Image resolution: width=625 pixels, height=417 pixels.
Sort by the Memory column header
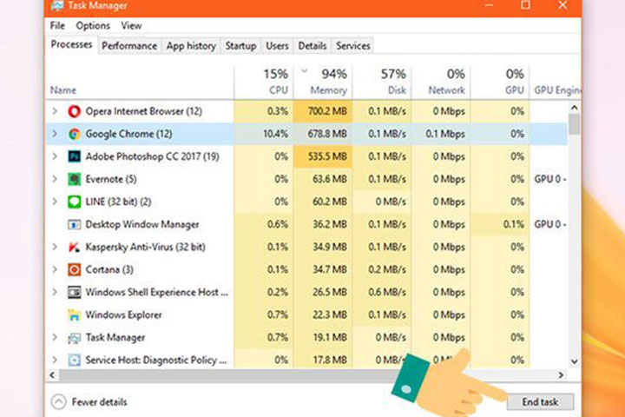click(x=323, y=82)
